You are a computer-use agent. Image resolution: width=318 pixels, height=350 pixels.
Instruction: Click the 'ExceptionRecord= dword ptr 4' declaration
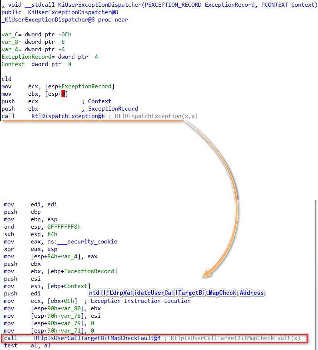[x=50, y=57]
